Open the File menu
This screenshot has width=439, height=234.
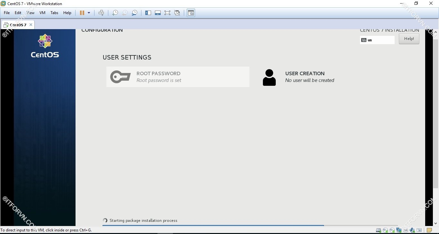coord(7,13)
